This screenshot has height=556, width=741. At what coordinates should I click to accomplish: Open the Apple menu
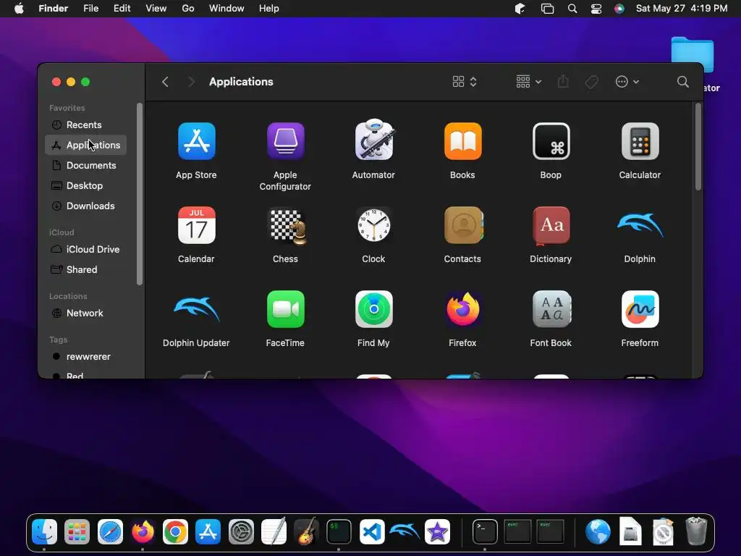click(19, 9)
